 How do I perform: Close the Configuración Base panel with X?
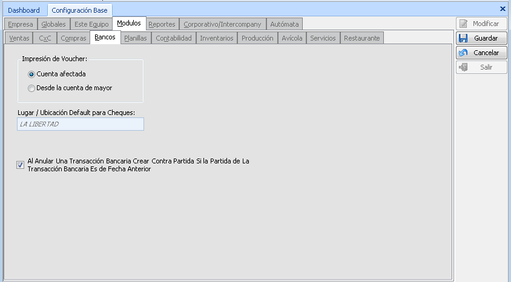pyautogui.click(x=503, y=9)
